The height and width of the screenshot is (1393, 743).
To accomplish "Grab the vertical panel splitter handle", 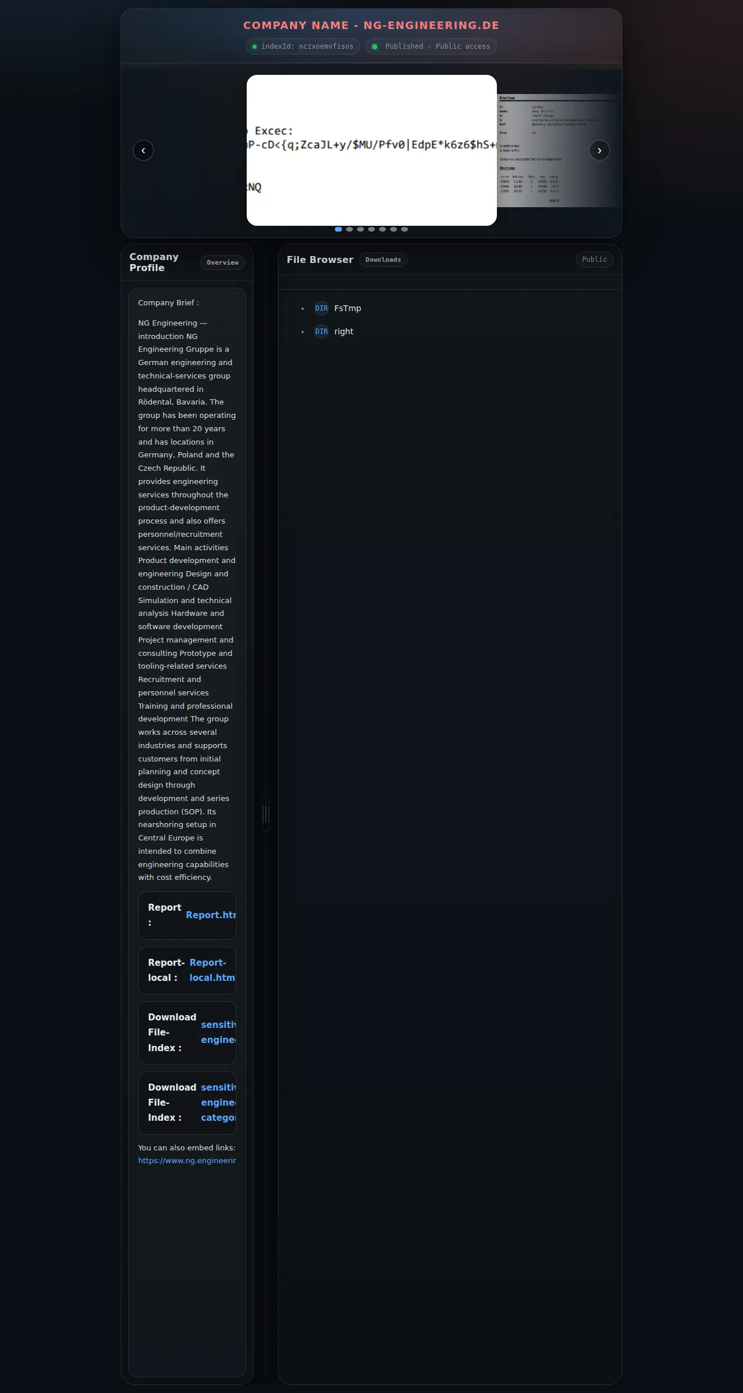I will (x=266, y=814).
